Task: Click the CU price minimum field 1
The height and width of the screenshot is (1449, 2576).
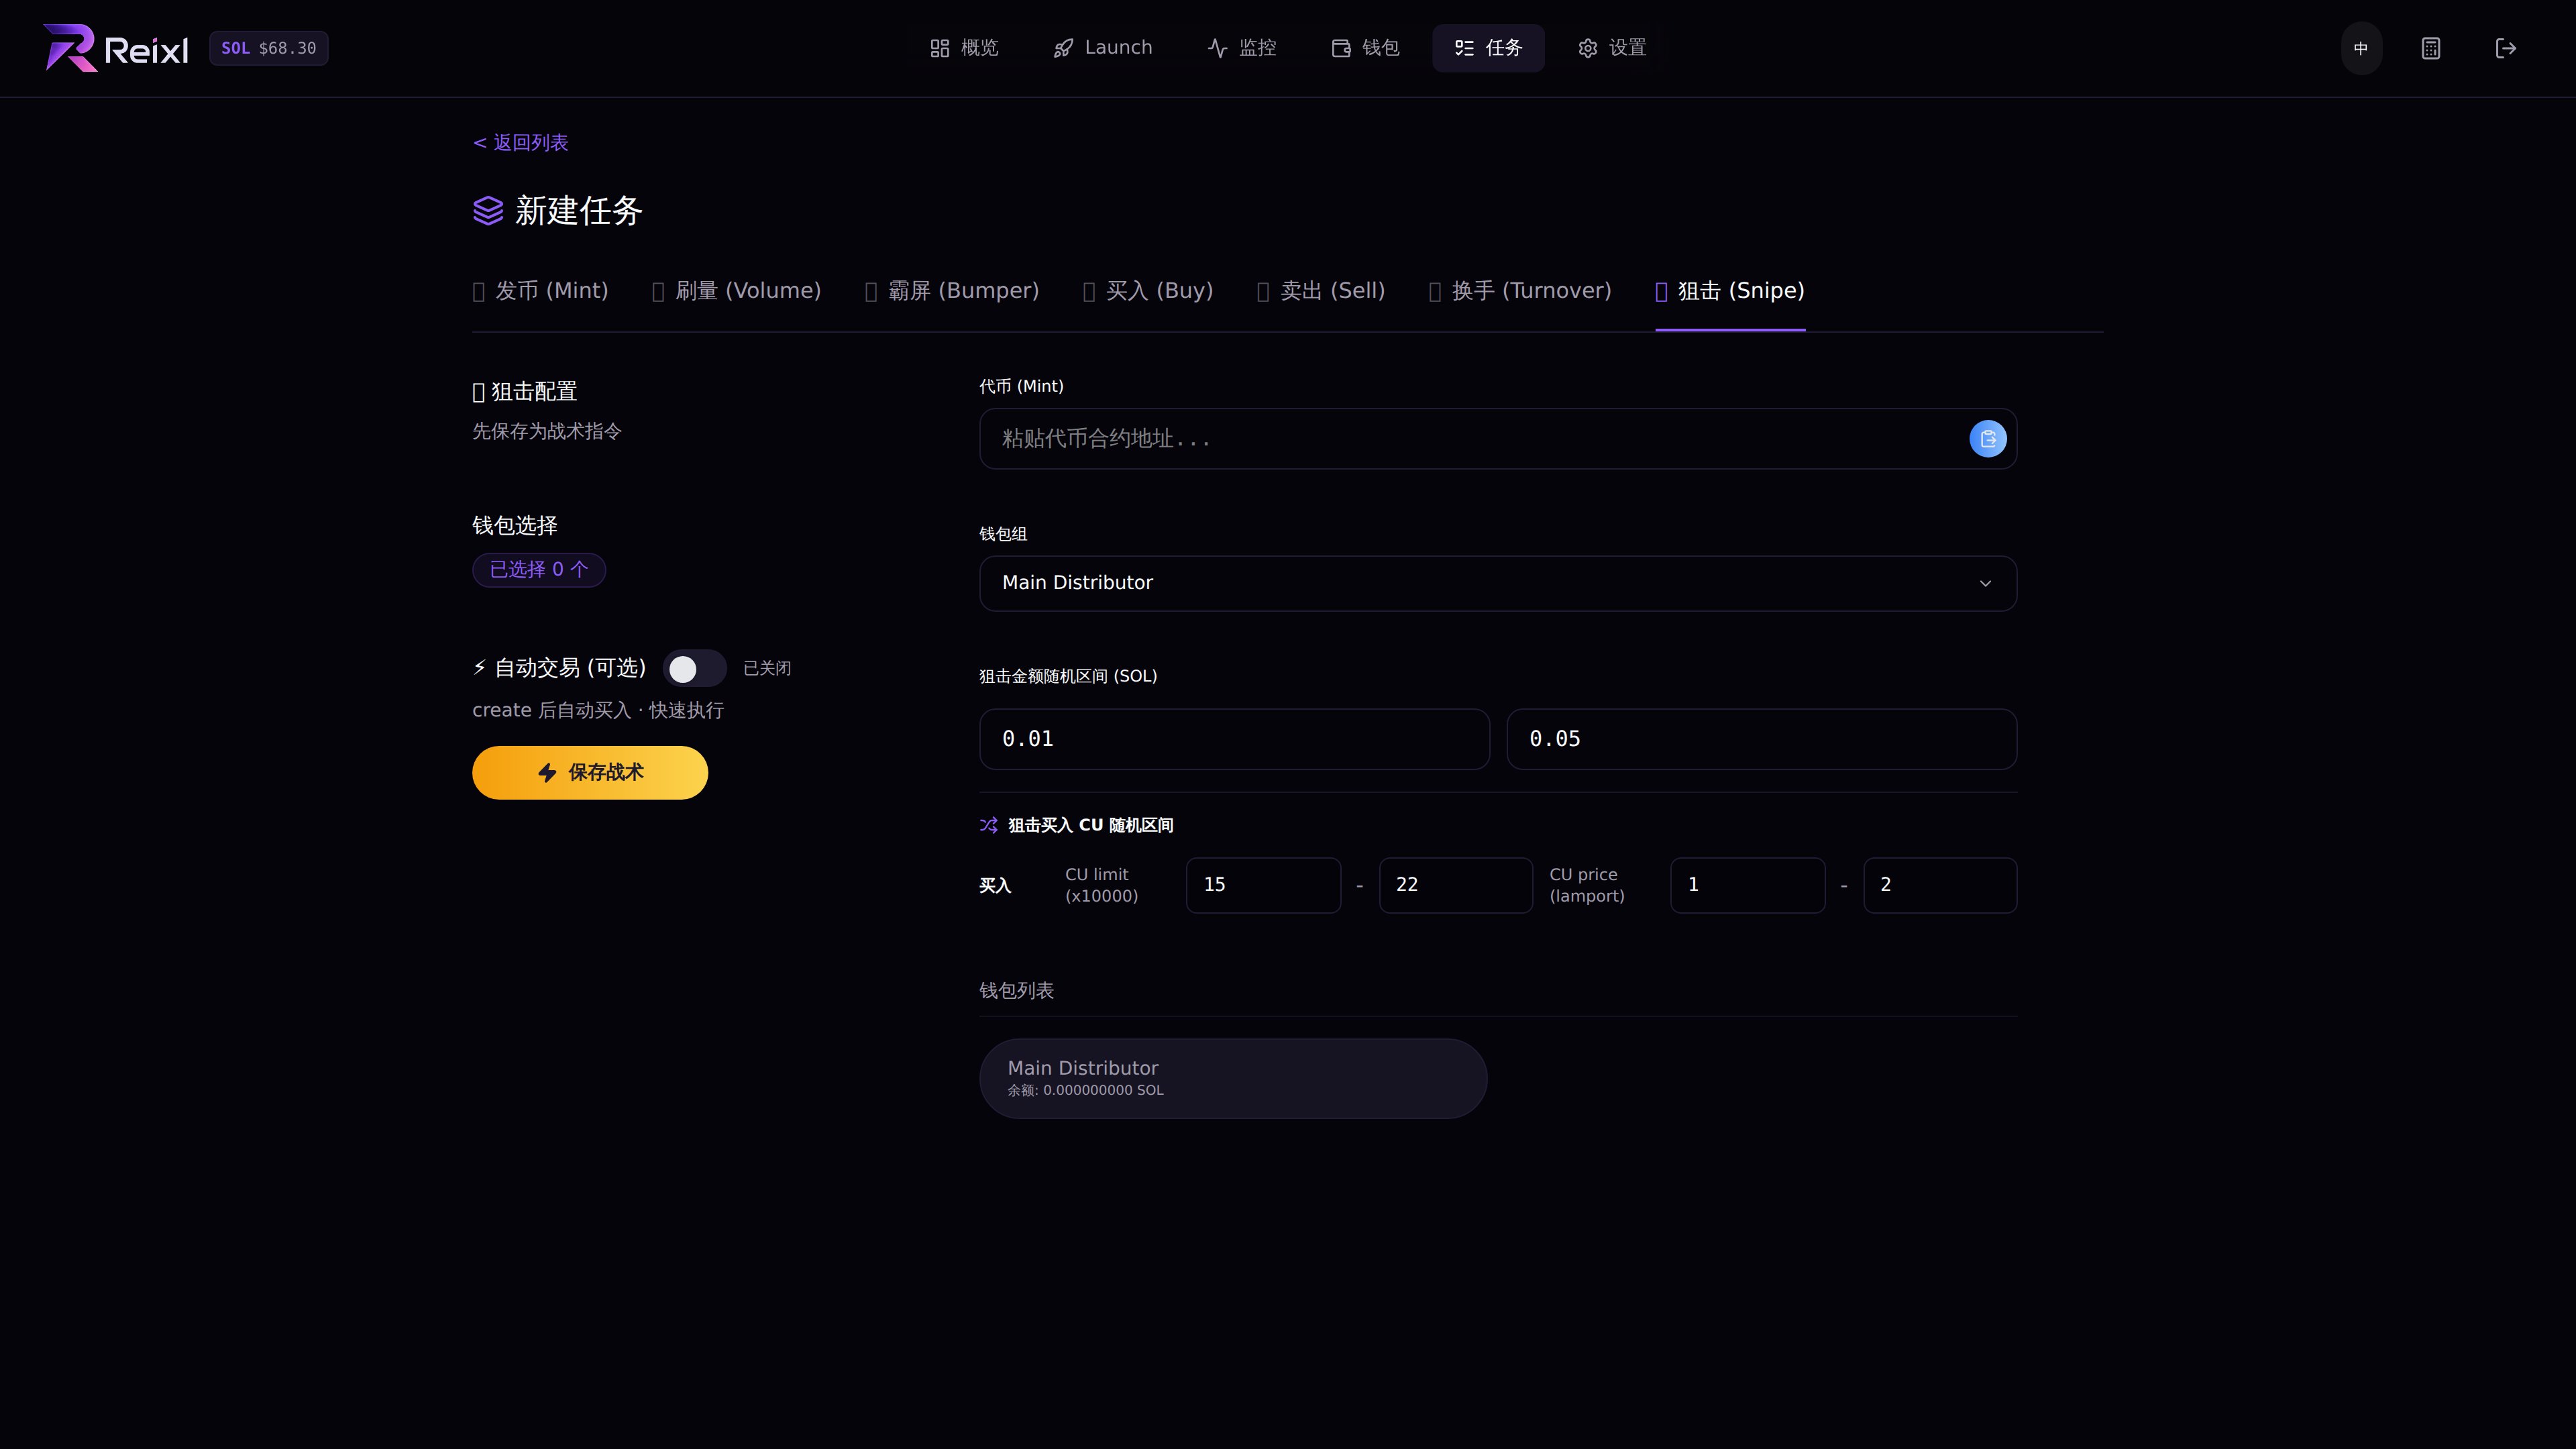Action: (1747, 885)
